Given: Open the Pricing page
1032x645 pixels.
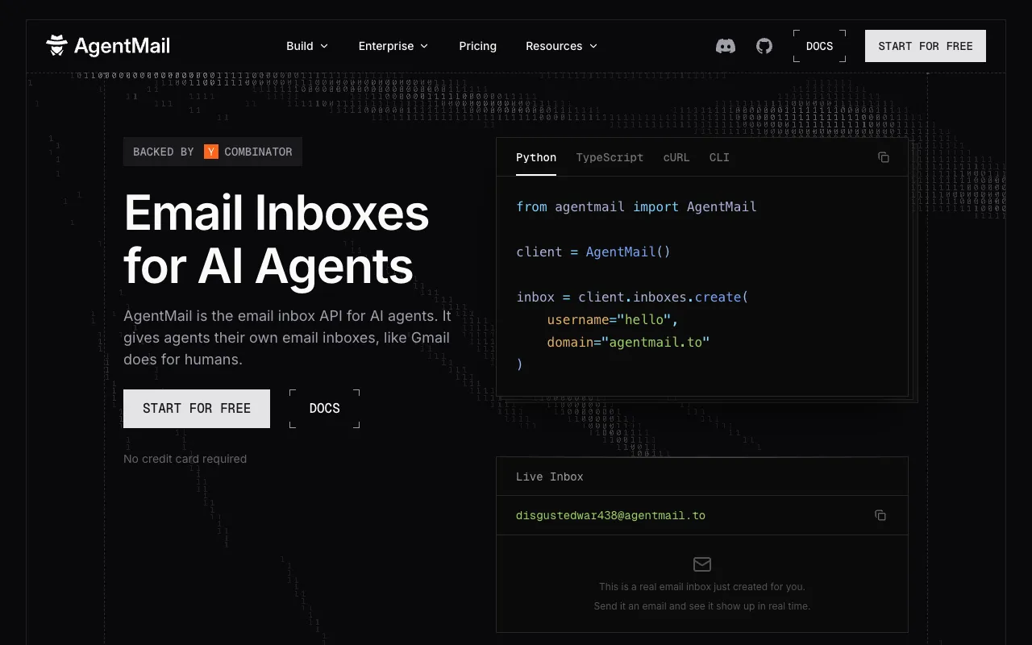Looking at the screenshot, I should (478, 46).
